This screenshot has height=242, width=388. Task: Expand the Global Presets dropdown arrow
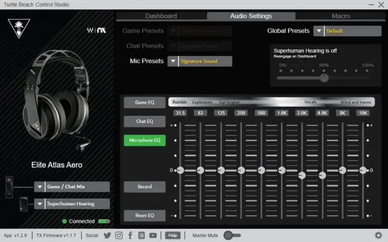(x=319, y=31)
